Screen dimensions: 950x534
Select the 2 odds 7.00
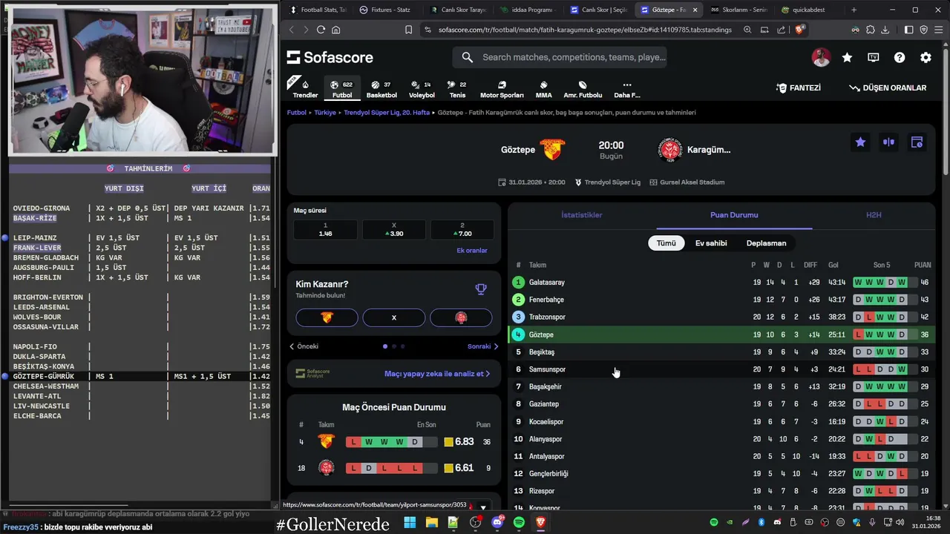462,229
